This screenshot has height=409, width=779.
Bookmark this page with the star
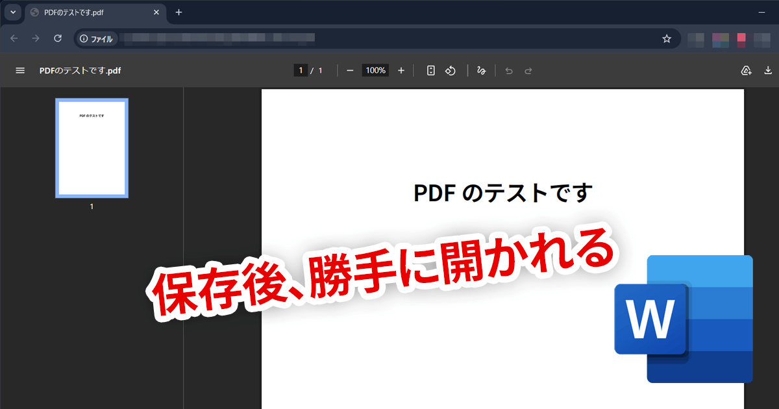pos(667,38)
